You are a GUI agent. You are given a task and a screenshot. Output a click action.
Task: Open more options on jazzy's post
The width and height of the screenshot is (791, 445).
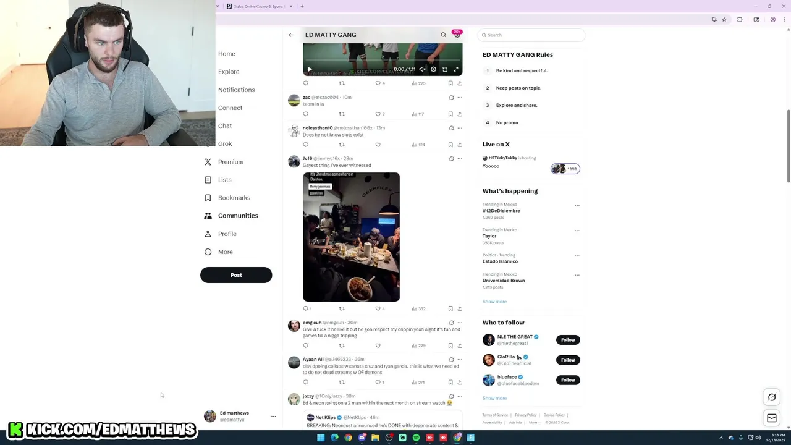[x=460, y=396]
